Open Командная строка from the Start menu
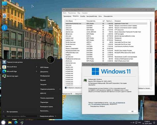 pyautogui.click(x=46, y=107)
